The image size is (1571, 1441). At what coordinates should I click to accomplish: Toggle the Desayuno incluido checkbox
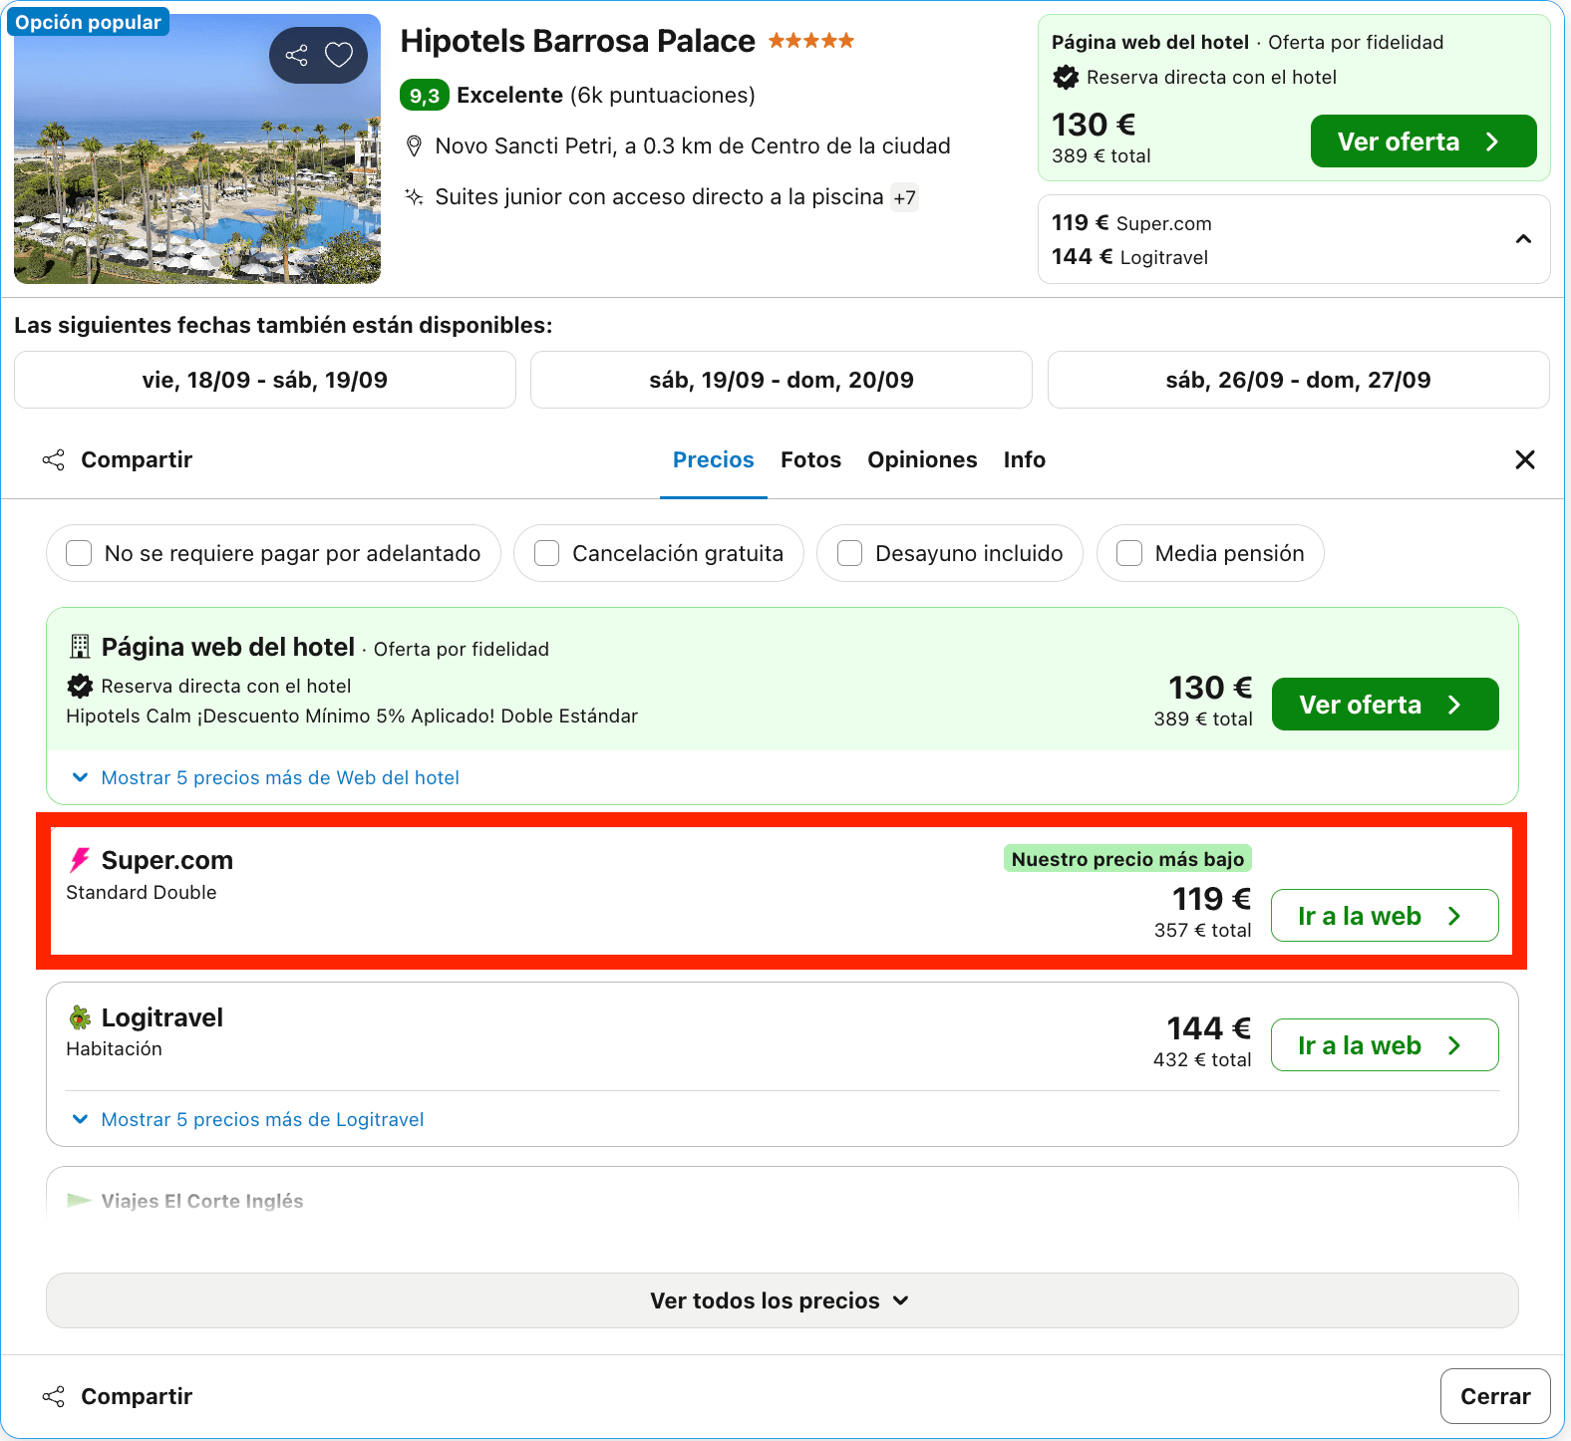pyautogui.click(x=849, y=553)
